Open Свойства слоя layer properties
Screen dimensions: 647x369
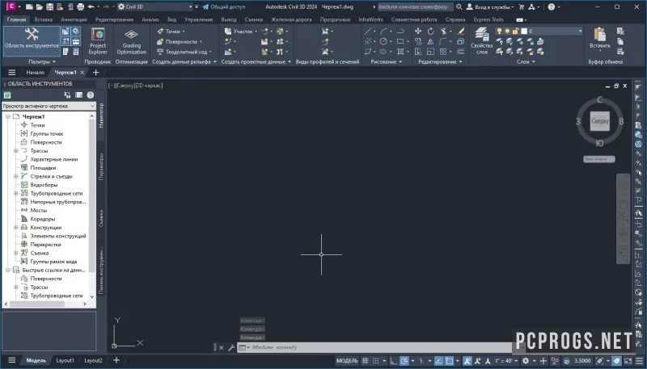(x=481, y=40)
